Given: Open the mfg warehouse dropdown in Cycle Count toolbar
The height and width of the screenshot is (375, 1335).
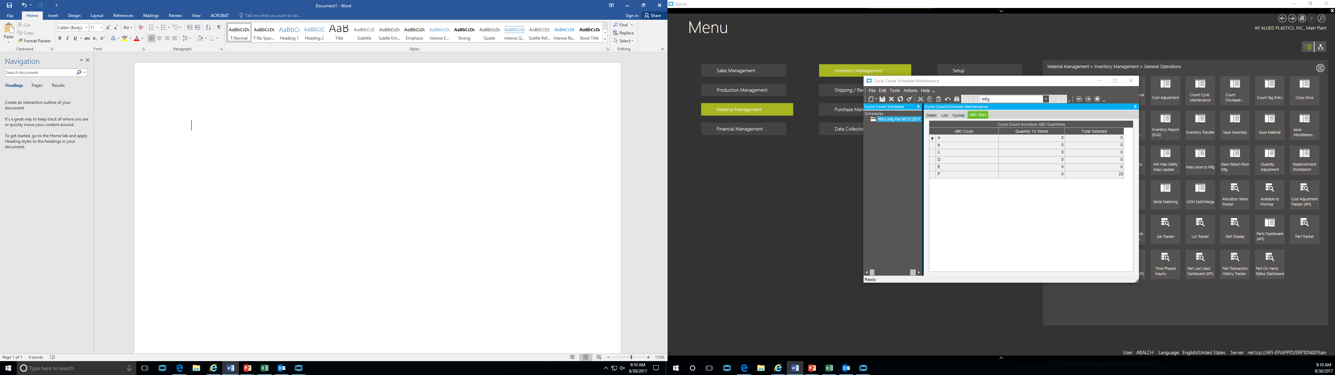Looking at the screenshot, I should click(x=1046, y=99).
